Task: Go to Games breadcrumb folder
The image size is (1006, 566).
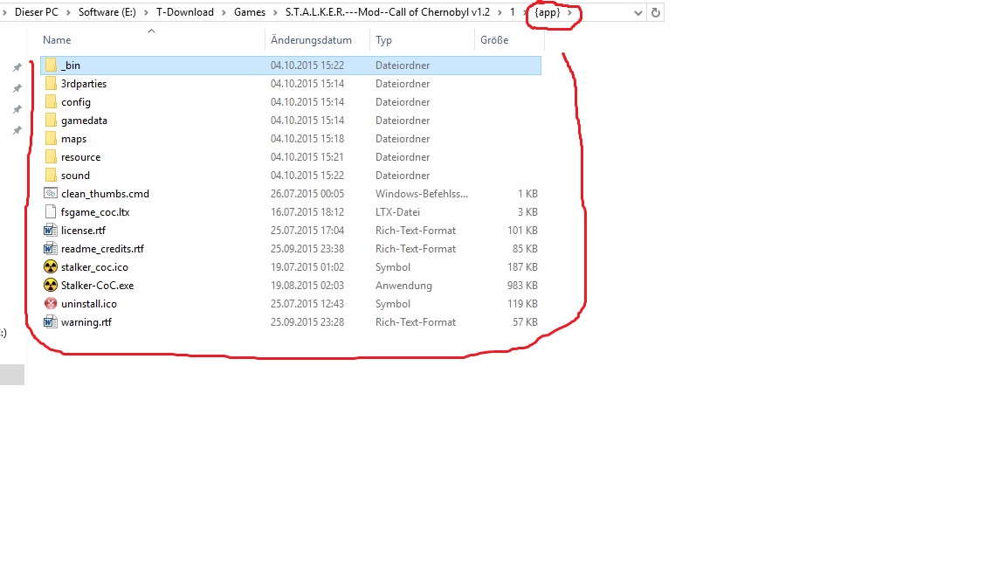Action: coord(250,12)
